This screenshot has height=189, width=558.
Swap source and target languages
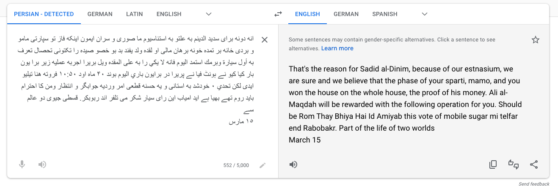(x=278, y=14)
